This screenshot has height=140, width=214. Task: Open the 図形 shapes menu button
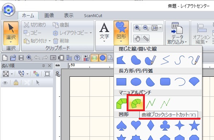point(121,33)
